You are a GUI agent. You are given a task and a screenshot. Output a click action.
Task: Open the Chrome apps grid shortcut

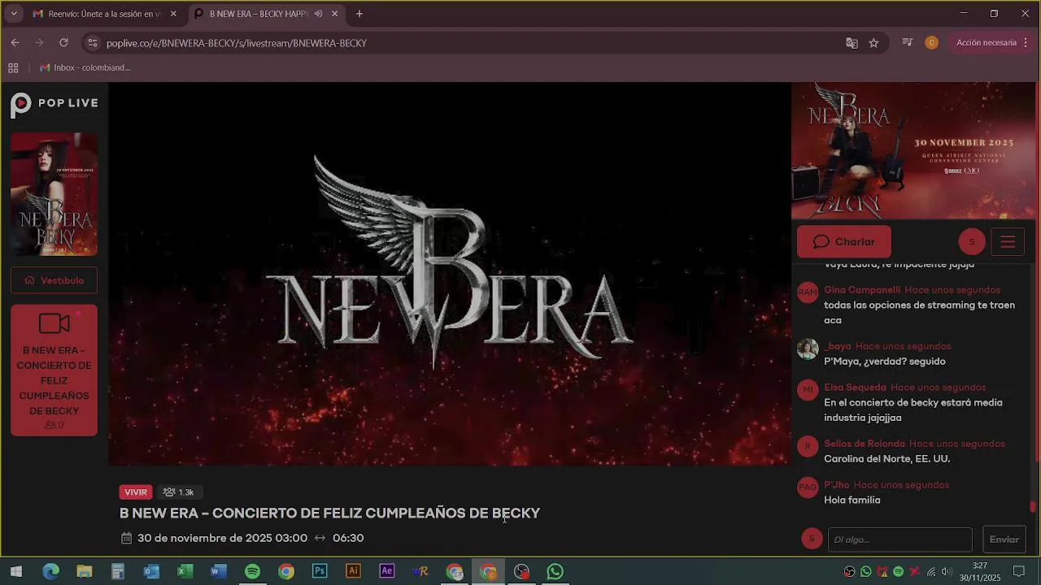13,67
